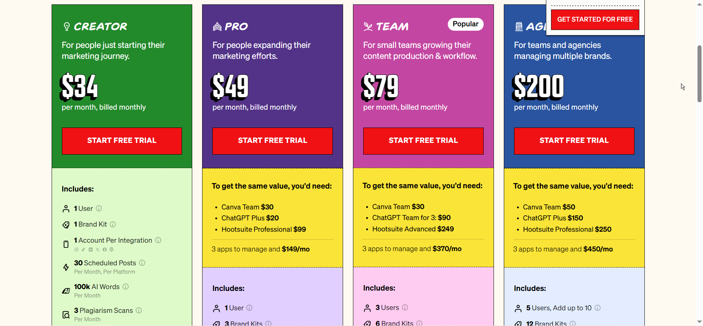Start the free trial for the $200 Agency plan
This screenshot has height=326, width=703.
pyautogui.click(x=574, y=141)
